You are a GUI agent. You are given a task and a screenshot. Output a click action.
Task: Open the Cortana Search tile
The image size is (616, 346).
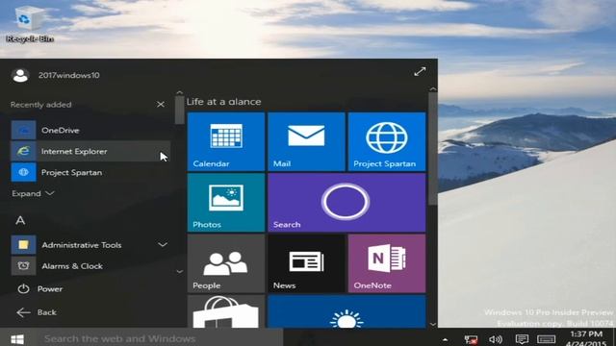[346, 203]
